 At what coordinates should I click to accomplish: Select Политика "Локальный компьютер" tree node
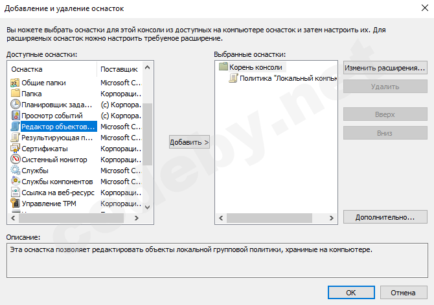[288, 78]
